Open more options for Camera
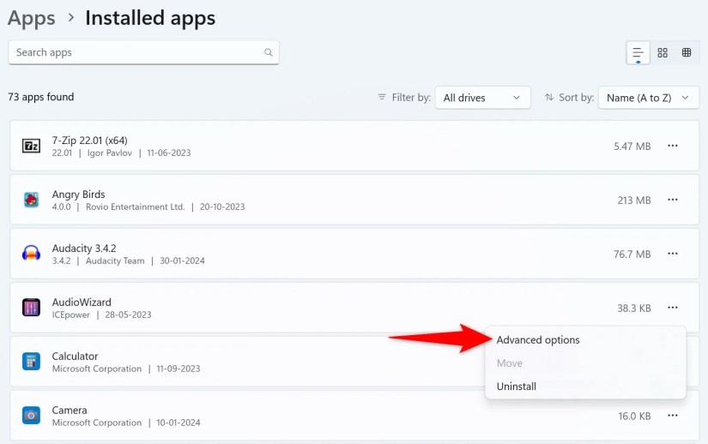The width and height of the screenshot is (708, 444). (673, 416)
